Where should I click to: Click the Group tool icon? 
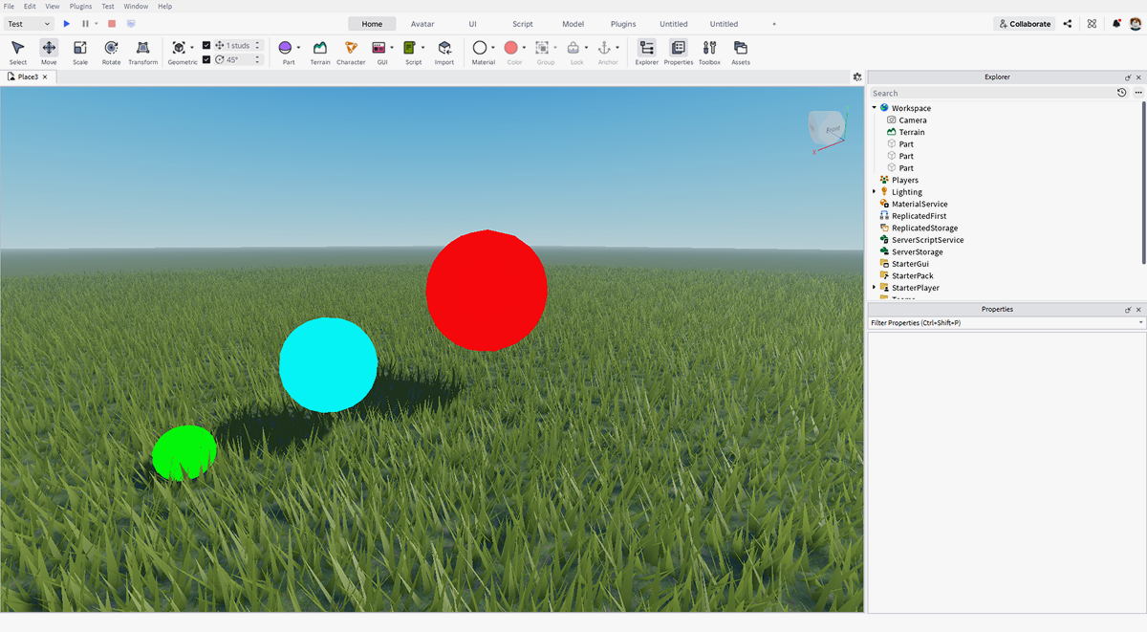point(542,47)
